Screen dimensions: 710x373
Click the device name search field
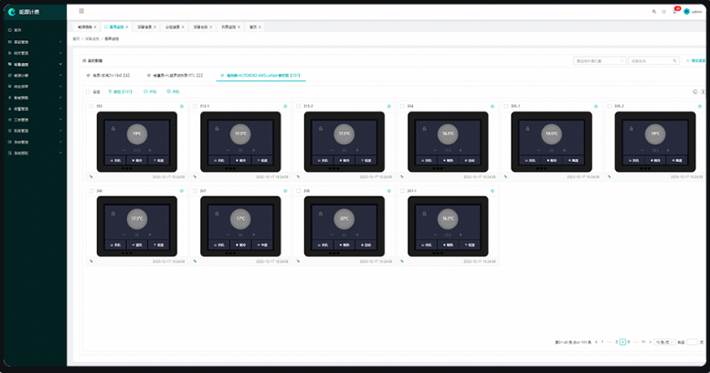coord(652,60)
